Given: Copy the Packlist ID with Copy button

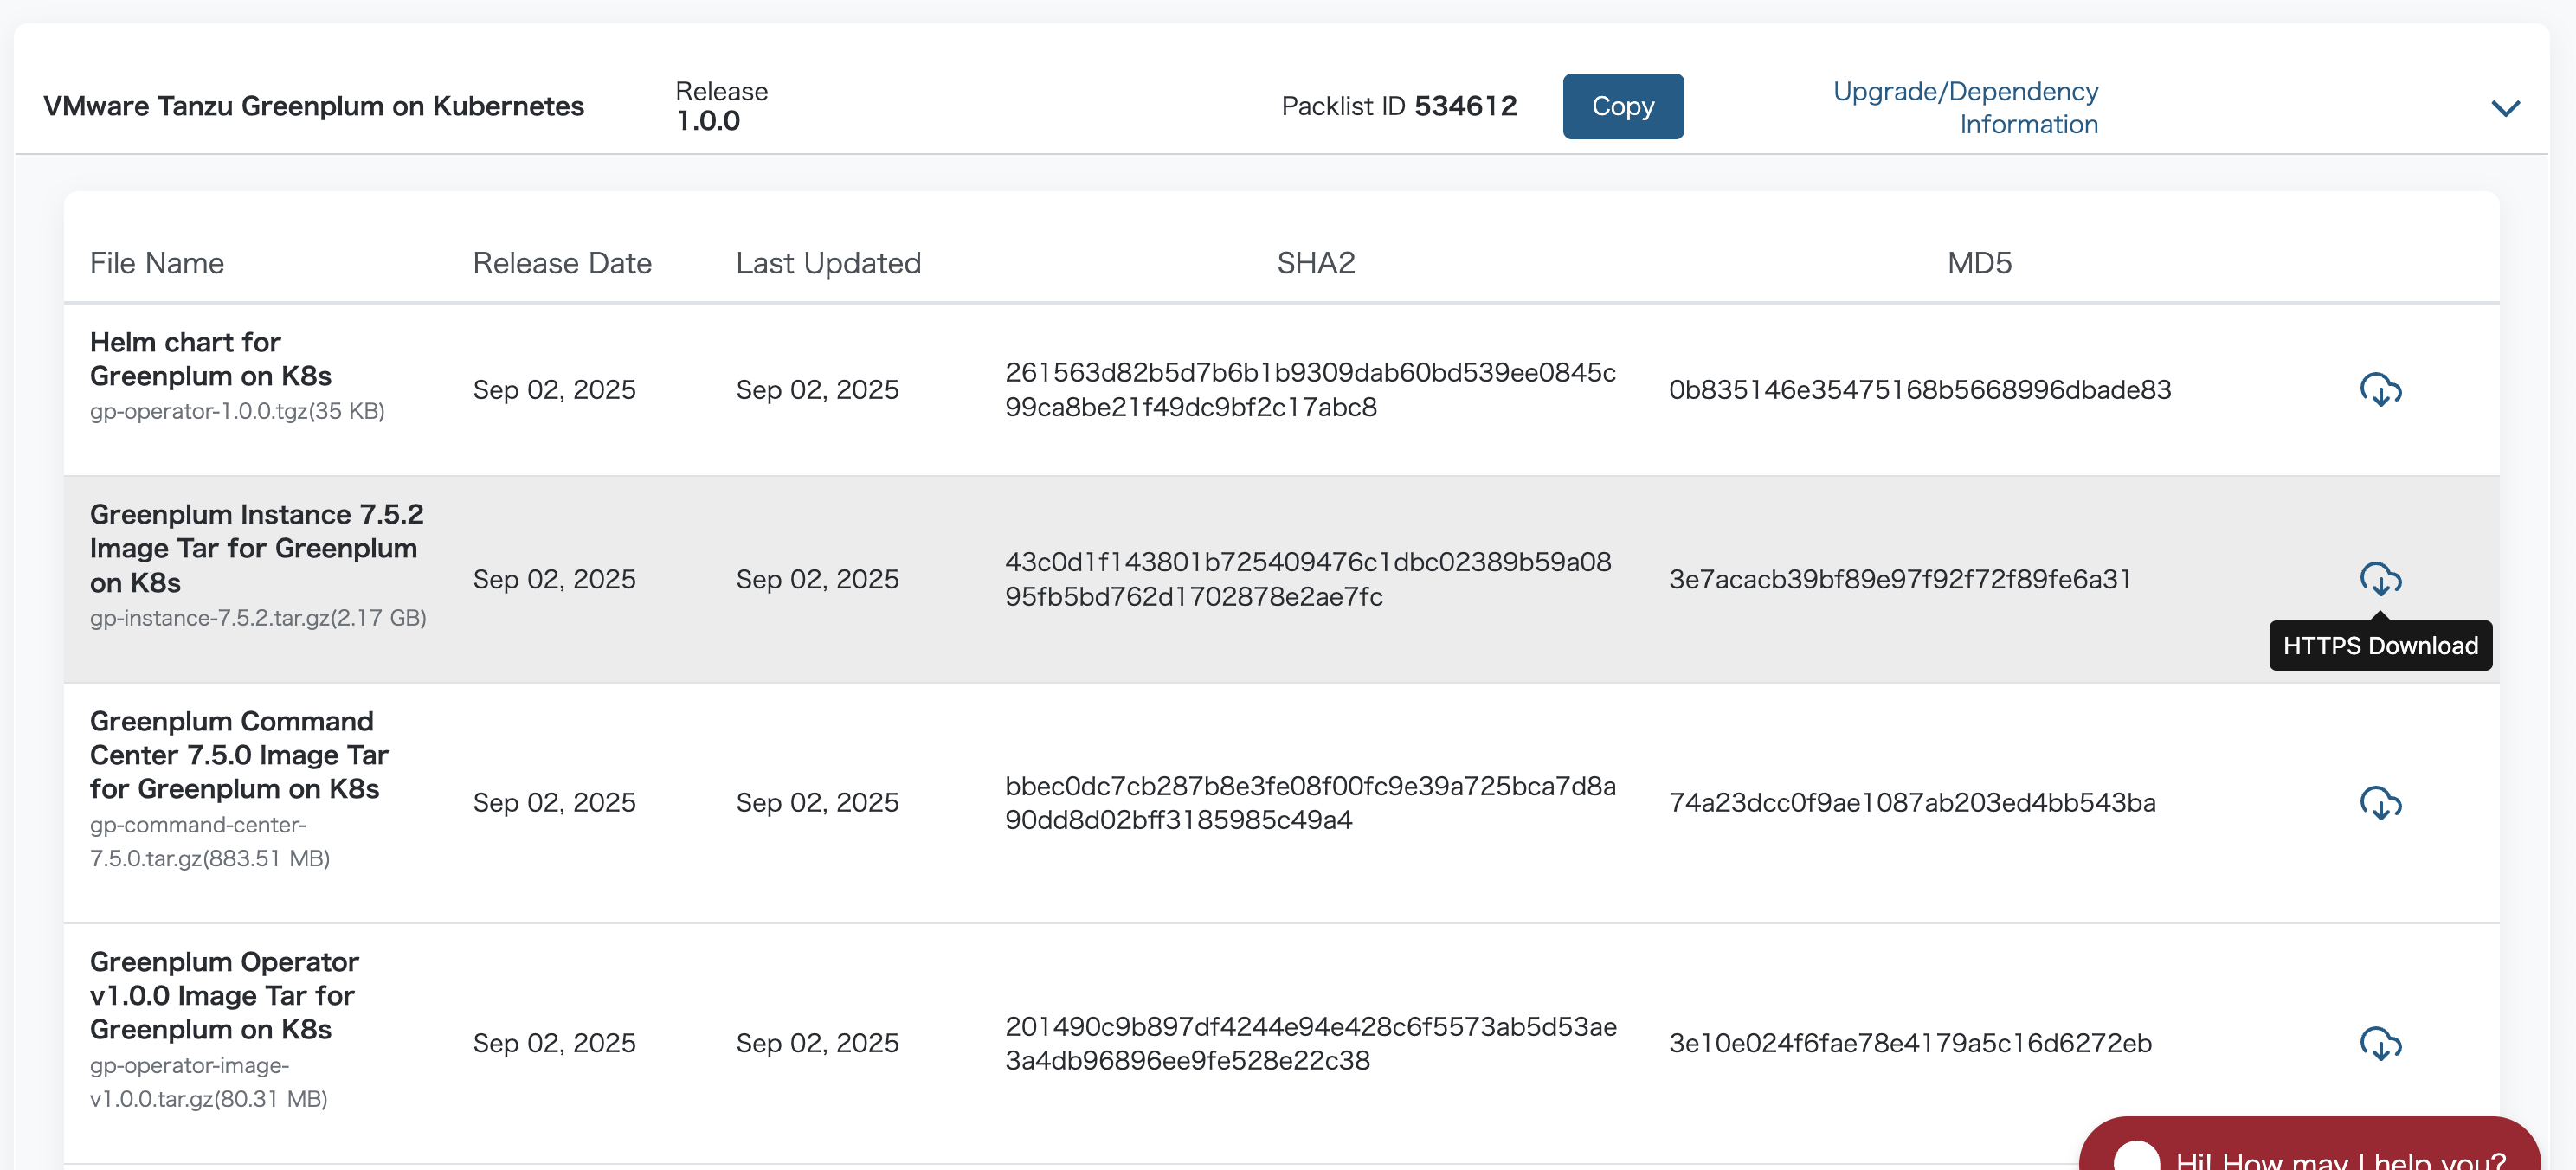Looking at the screenshot, I should [1622, 106].
